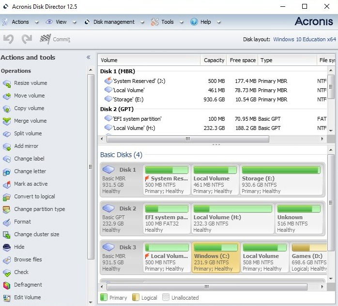Click the Change letter icon
This screenshot has height=306, width=338.
(7, 172)
